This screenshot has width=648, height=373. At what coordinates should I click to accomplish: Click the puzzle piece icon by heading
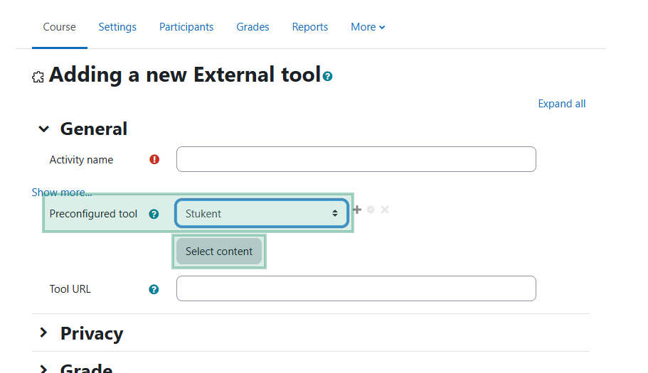pyautogui.click(x=38, y=77)
